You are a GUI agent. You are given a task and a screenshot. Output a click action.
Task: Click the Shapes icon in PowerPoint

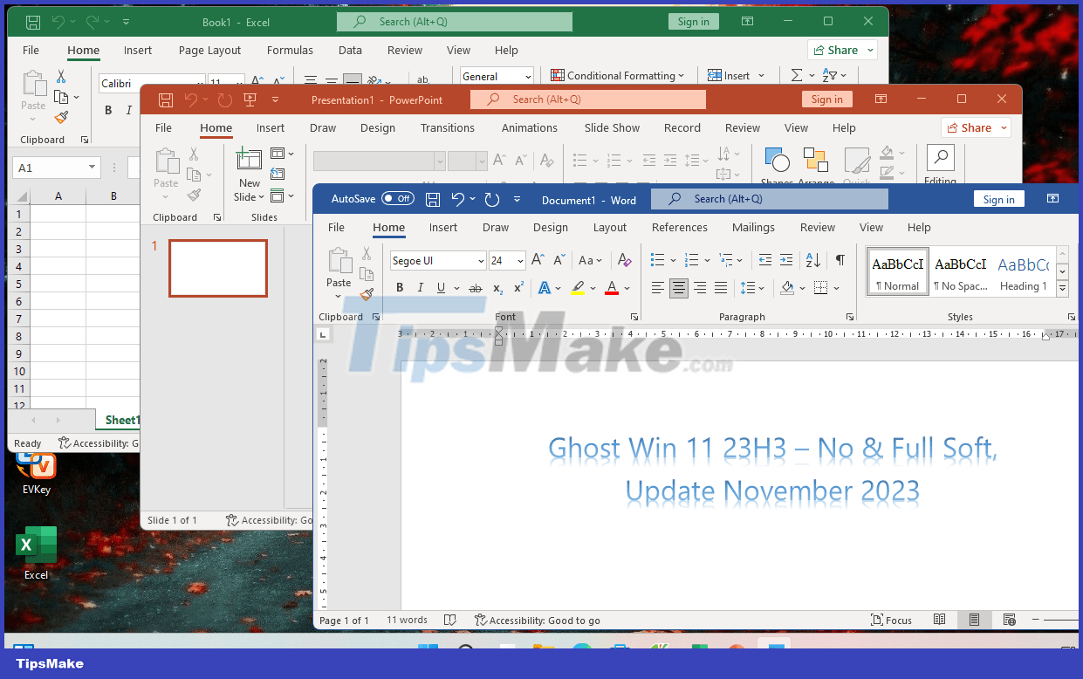[777, 159]
